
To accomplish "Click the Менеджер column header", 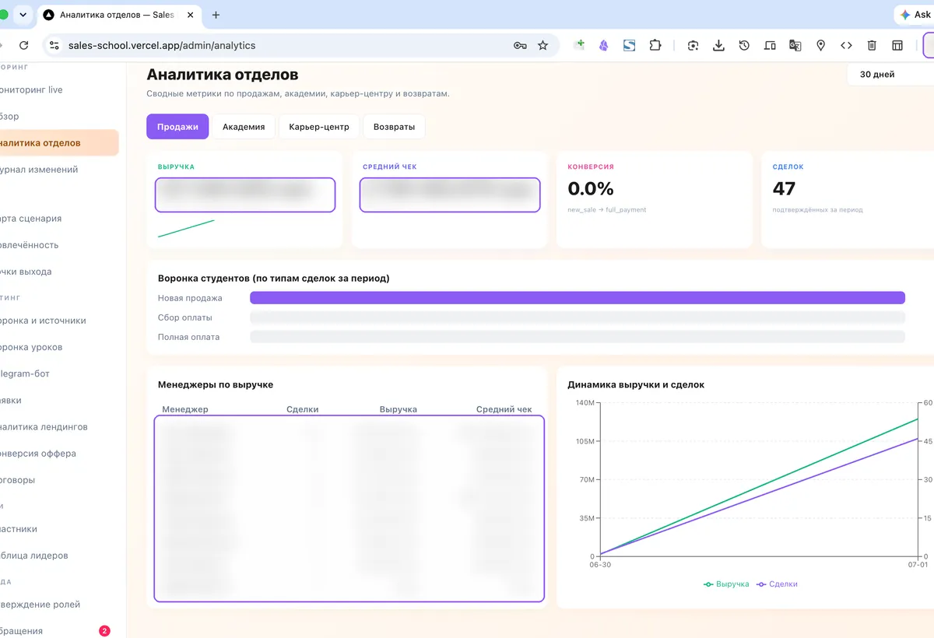I will point(185,409).
